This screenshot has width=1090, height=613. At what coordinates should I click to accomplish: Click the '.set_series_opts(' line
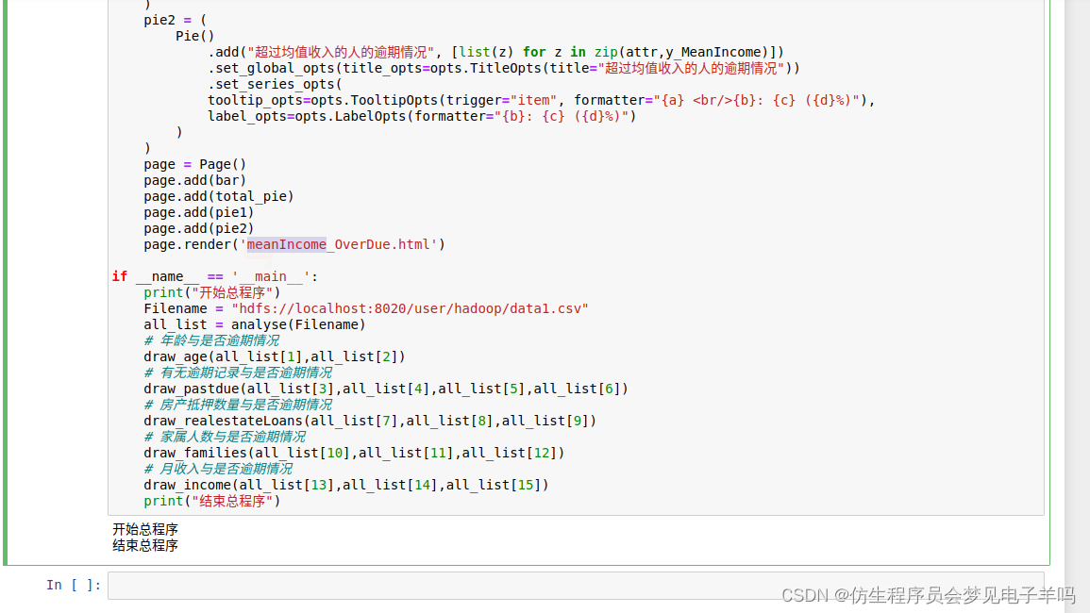point(275,84)
